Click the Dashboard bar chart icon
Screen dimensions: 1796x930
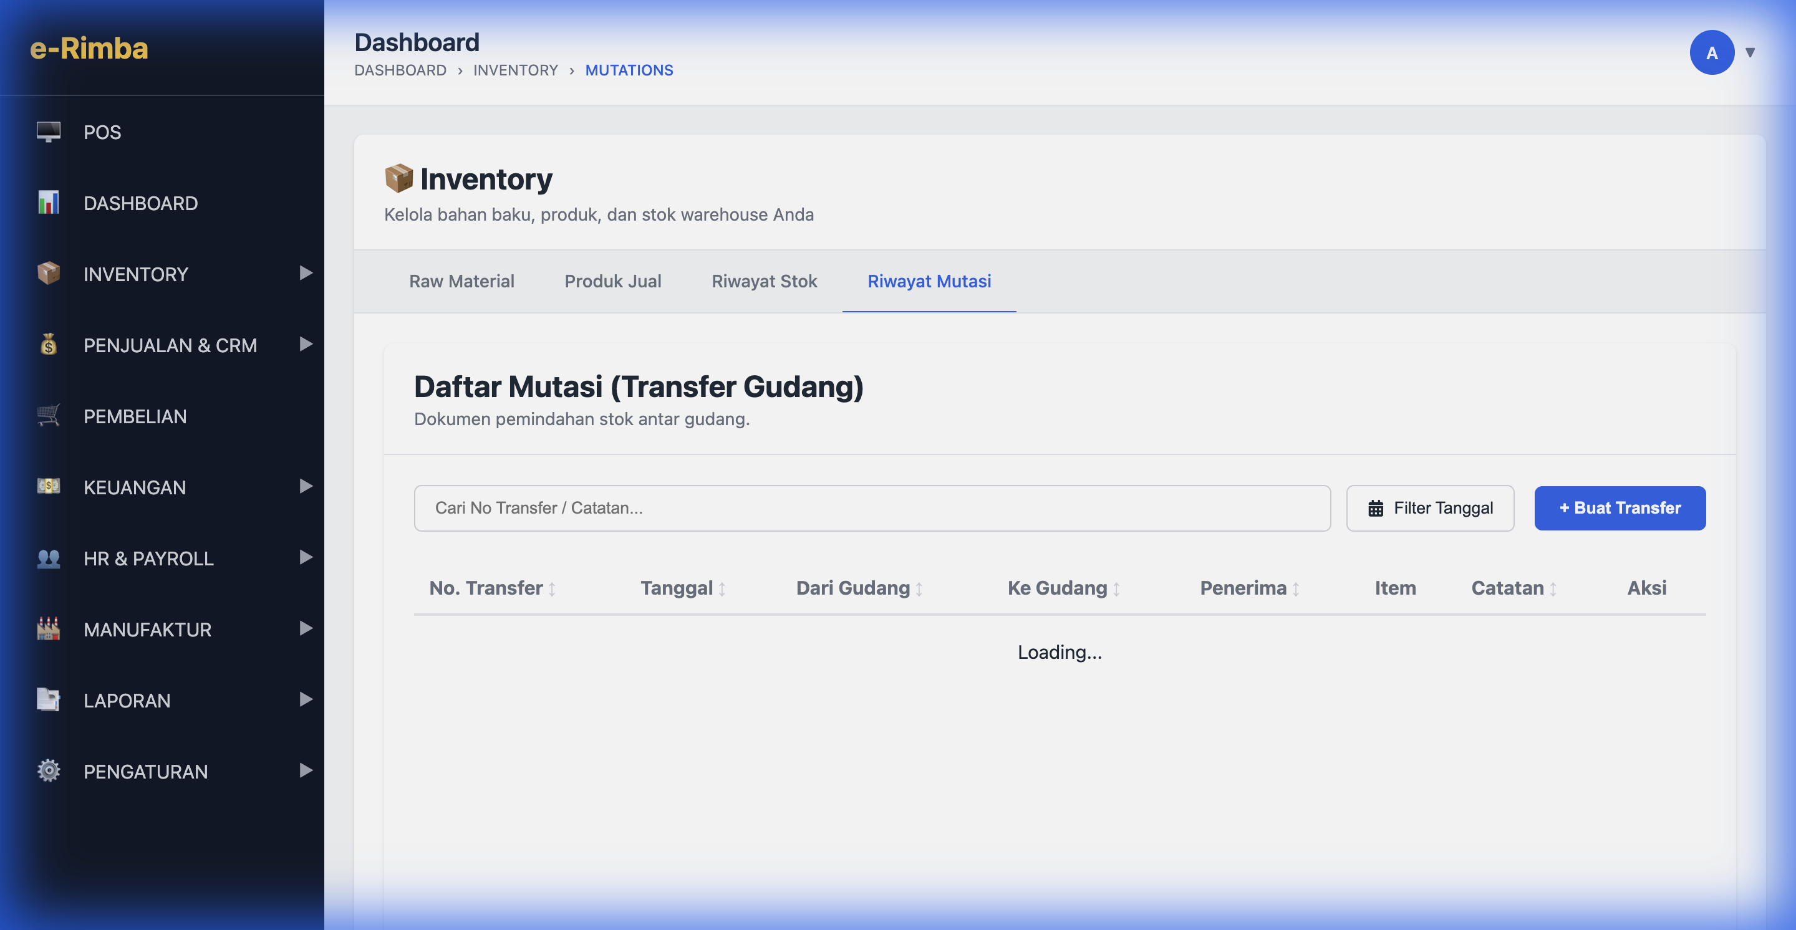(48, 203)
